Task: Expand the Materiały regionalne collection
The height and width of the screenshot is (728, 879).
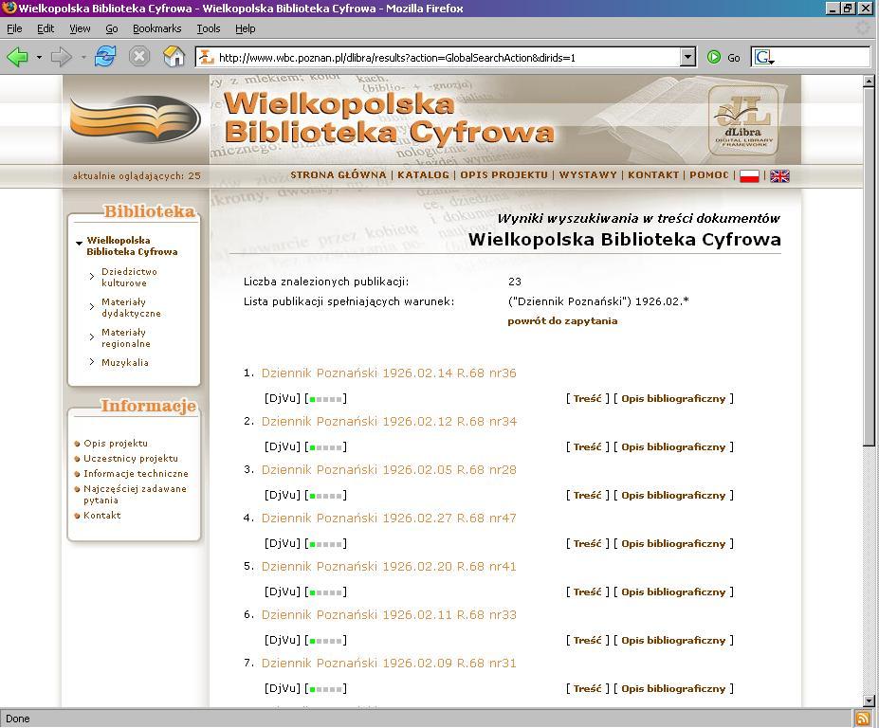Action: point(92,337)
